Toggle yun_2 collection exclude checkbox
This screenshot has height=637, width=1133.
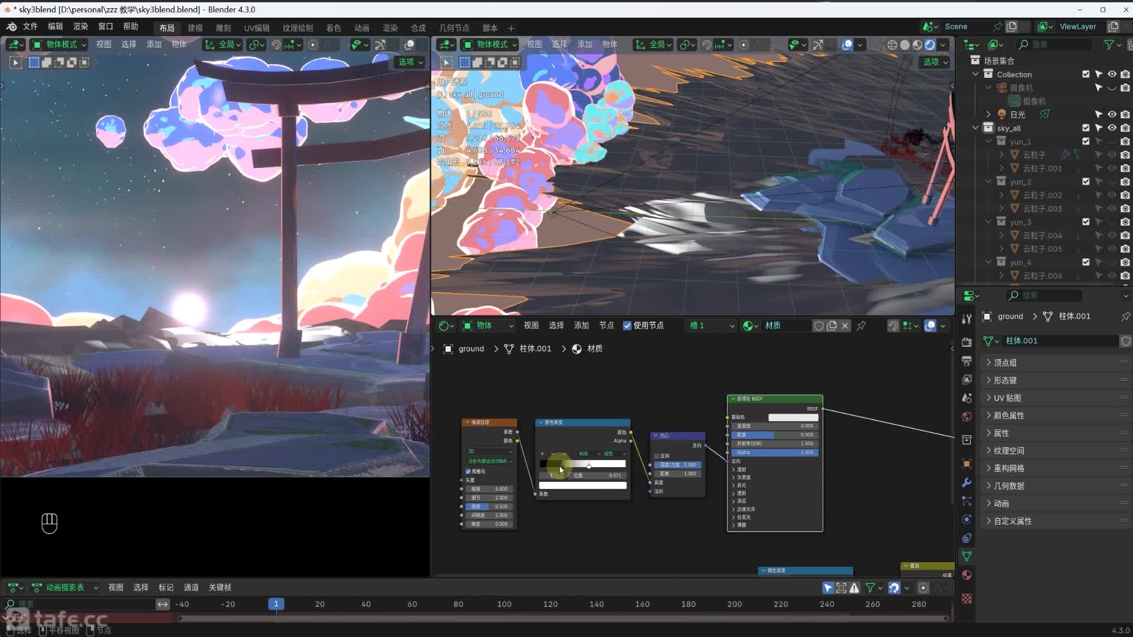tap(1086, 182)
